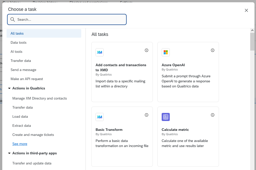Open Make an API request category
Viewport: 256px width, 170px height.
click(27, 79)
